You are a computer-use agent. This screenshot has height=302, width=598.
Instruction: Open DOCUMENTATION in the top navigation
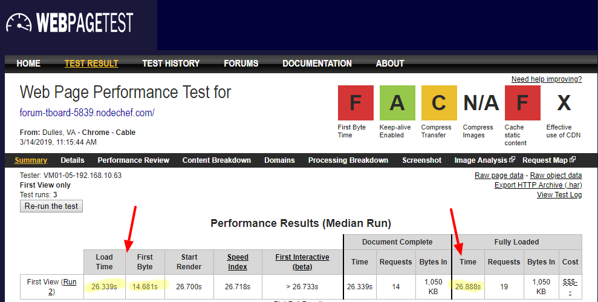pos(317,64)
